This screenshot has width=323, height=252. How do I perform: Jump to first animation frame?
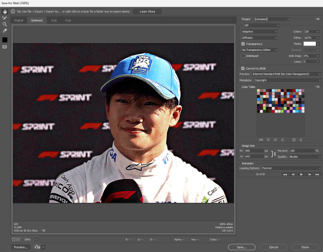coord(285,174)
